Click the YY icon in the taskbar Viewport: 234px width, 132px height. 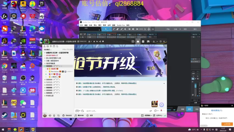tap(33, 129)
